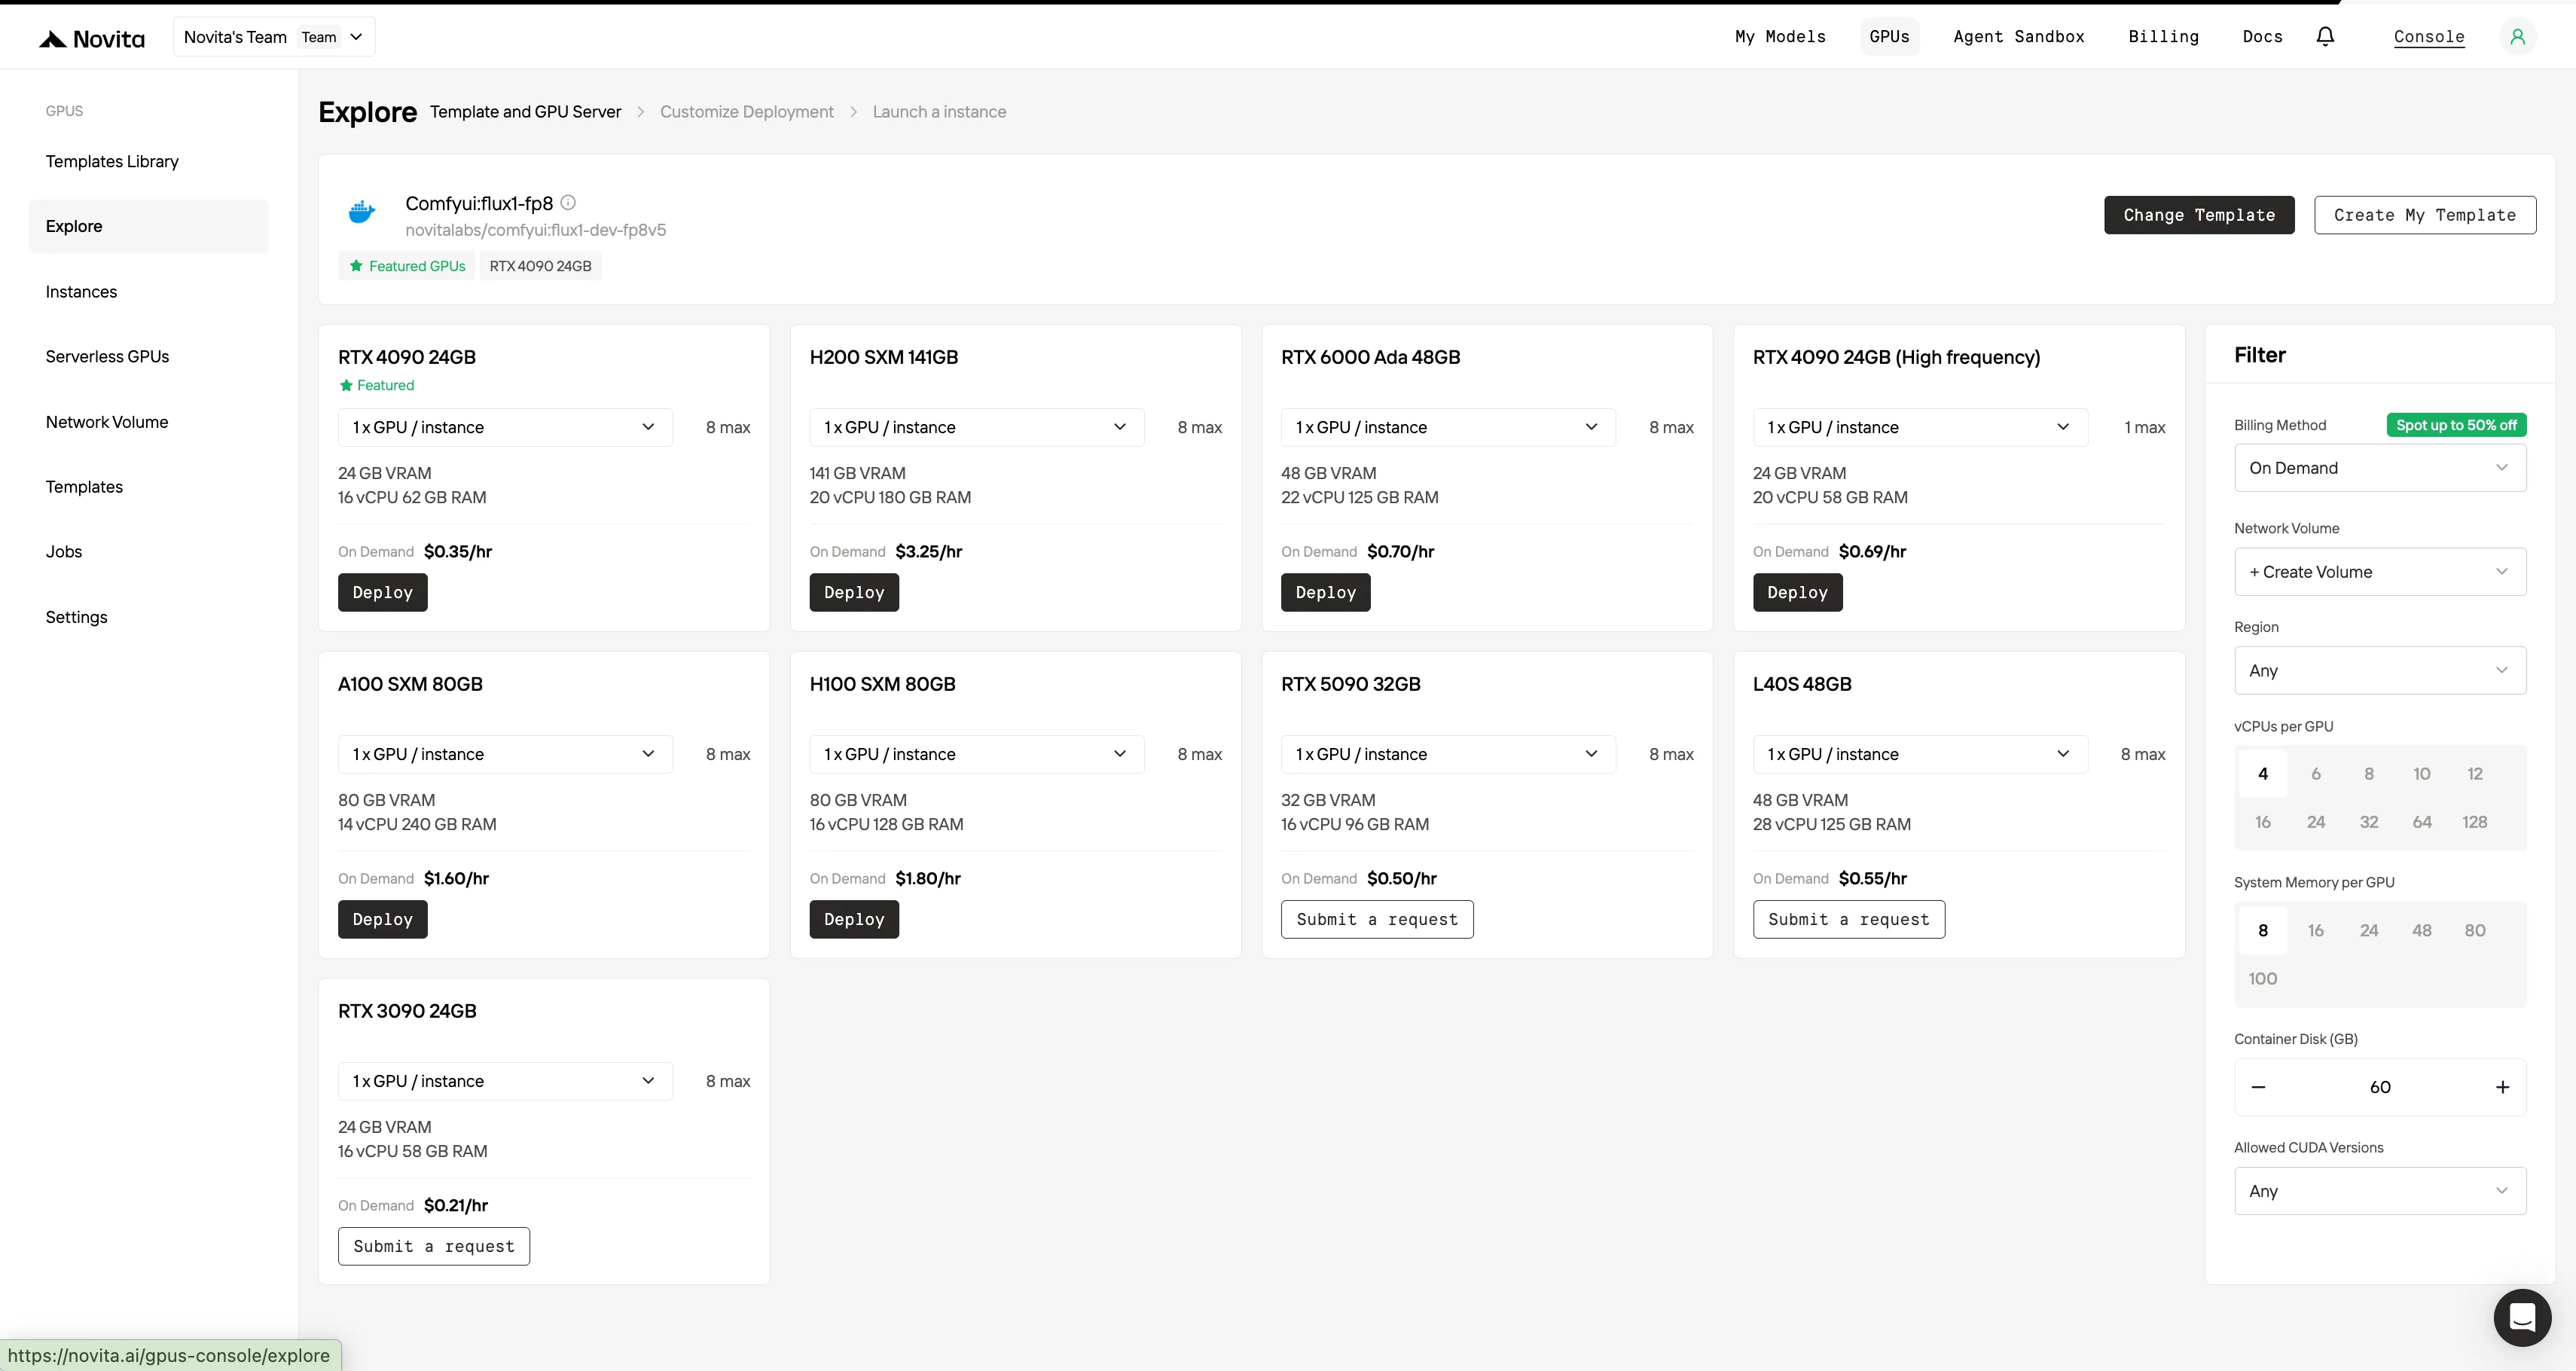Open Docs in top navigation
Screen dimensions: 2576x1371
point(2262,37)
